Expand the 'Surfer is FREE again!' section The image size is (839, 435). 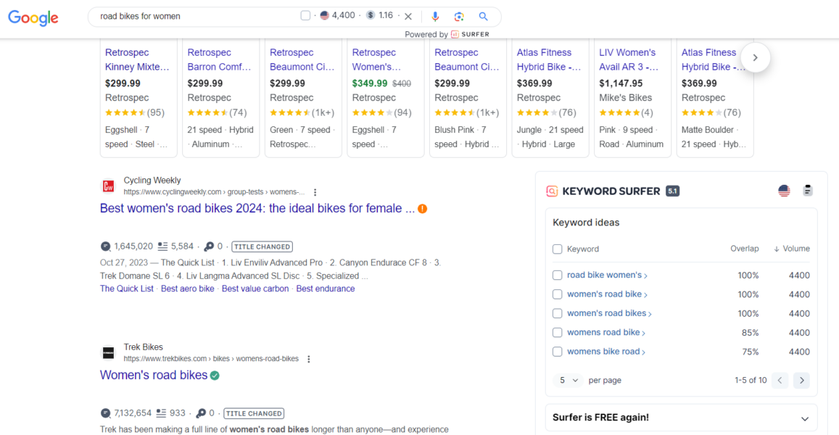804,418
